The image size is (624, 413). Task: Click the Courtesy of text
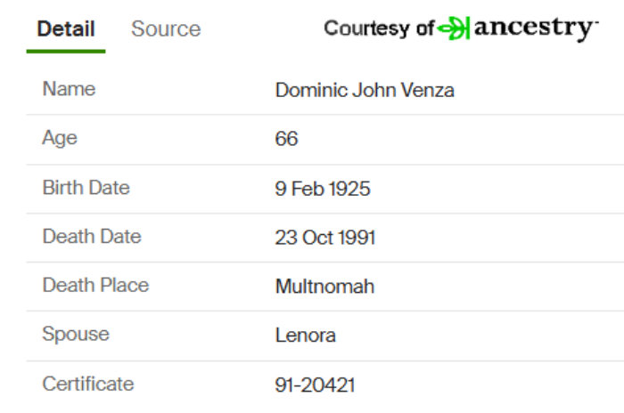379,28
